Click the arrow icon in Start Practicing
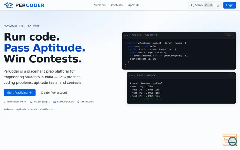 point(31,93)
